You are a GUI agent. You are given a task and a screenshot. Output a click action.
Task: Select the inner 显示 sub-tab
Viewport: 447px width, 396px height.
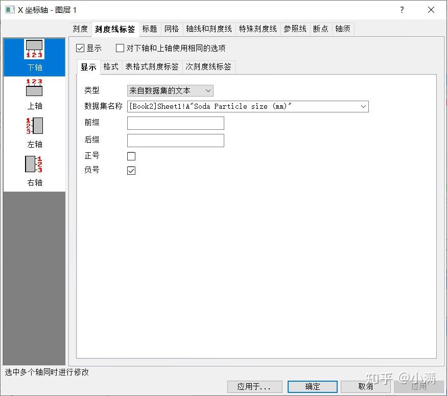[x=88, y=67]
